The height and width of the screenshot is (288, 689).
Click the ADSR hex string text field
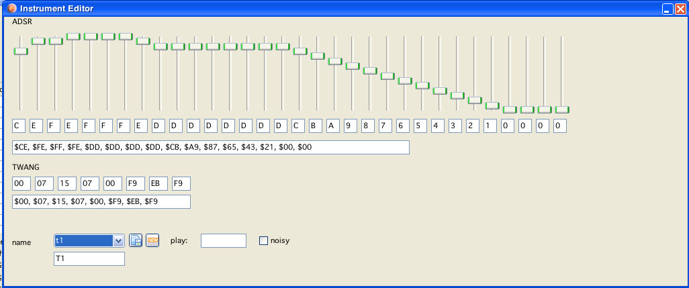coord(210,147)
